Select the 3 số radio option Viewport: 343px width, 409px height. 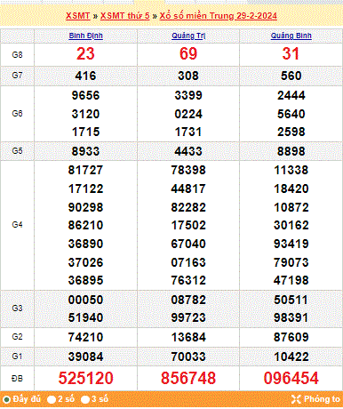click(85, 399)
